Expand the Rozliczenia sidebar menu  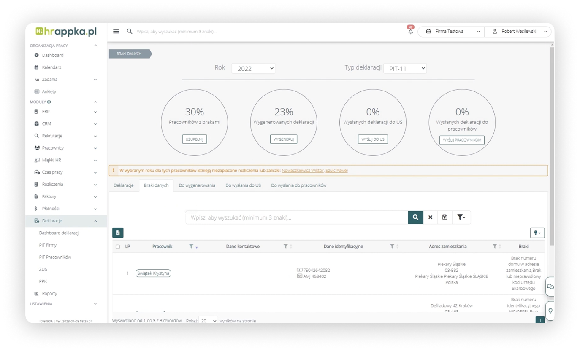[x=52, y=185]
